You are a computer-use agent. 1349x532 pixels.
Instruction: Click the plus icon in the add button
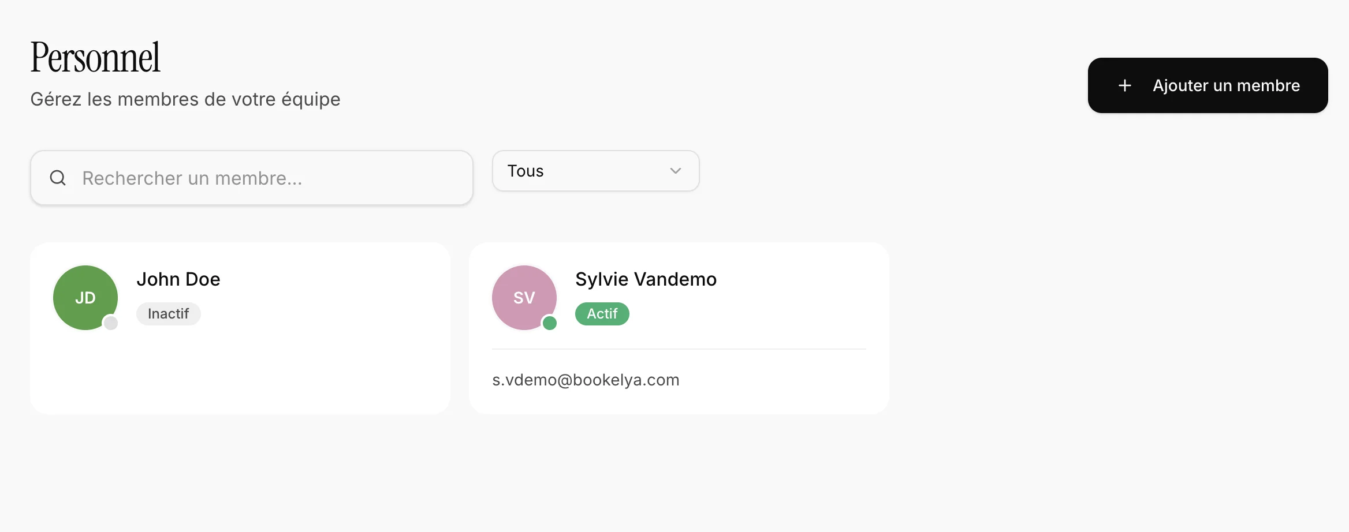point(1124,85)
